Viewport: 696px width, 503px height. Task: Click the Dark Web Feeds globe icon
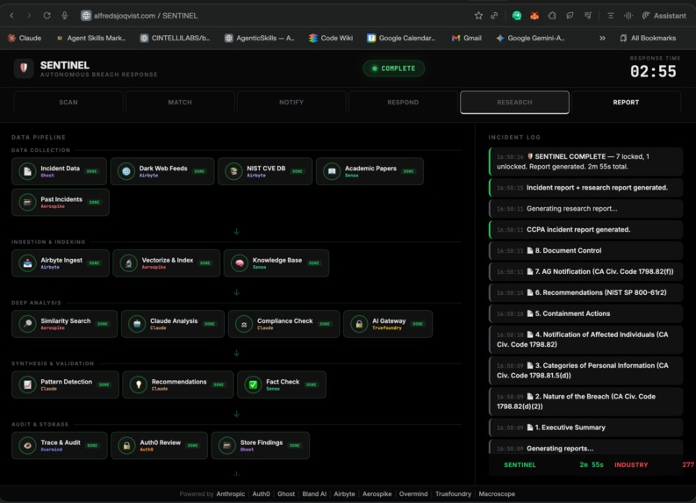126,171
